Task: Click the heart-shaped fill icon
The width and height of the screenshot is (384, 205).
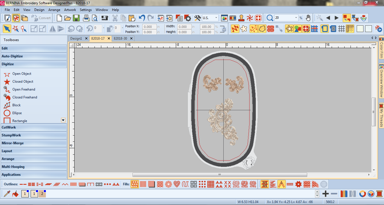Action: click(177, 184)
